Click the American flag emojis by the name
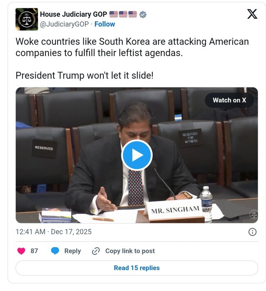Screen dimensions: 266x291 click(x=123, y=14)
